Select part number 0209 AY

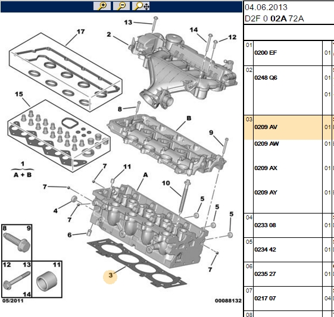[x=266, y=193]
